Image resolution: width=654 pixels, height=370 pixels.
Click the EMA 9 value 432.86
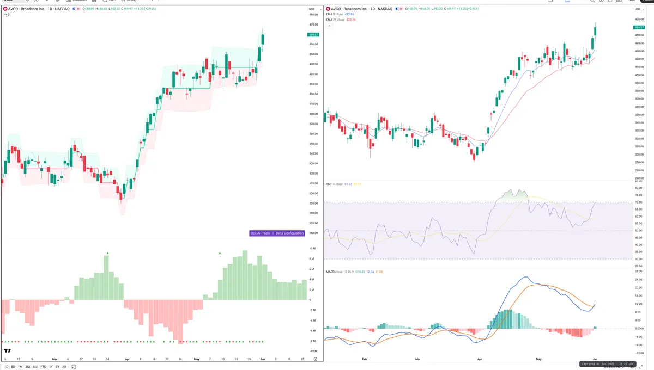coord(349,15)
